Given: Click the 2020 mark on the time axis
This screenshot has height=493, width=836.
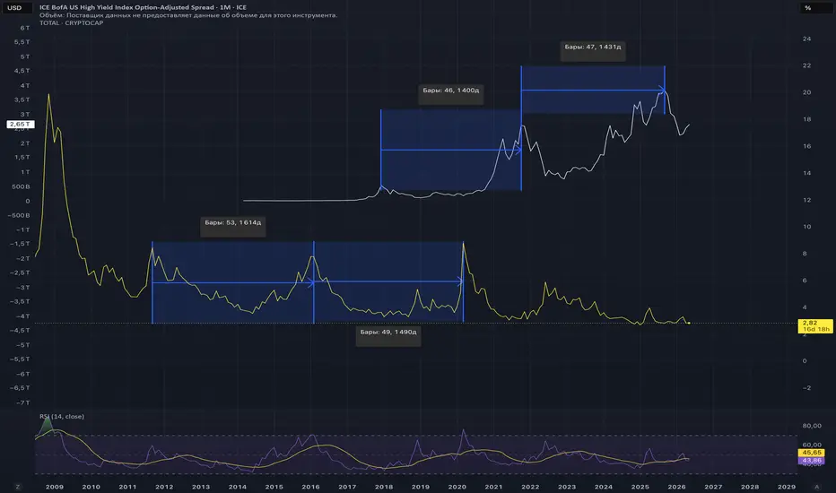Looking at the screenshot, I should 457,487.
